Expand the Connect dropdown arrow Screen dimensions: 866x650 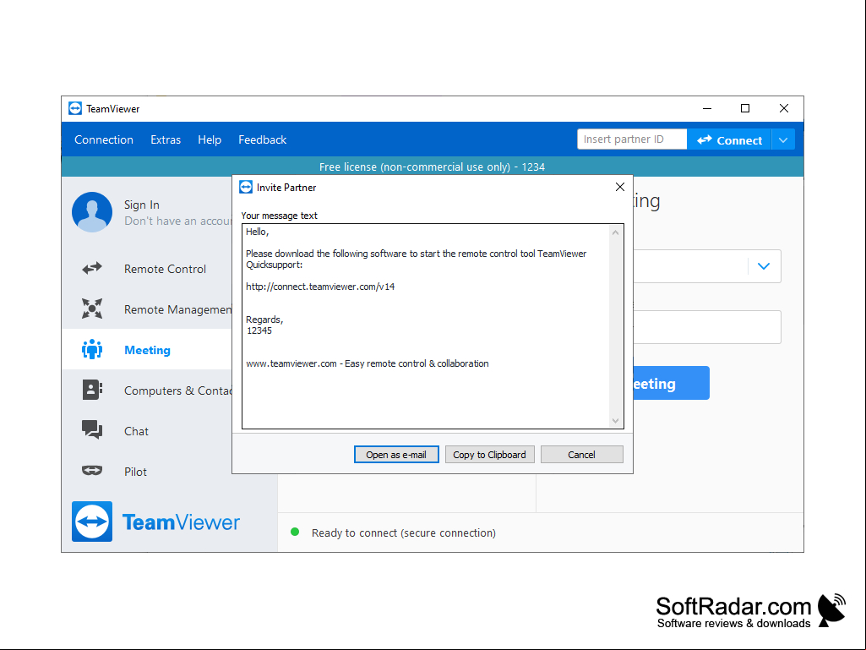tap(783, 139)
